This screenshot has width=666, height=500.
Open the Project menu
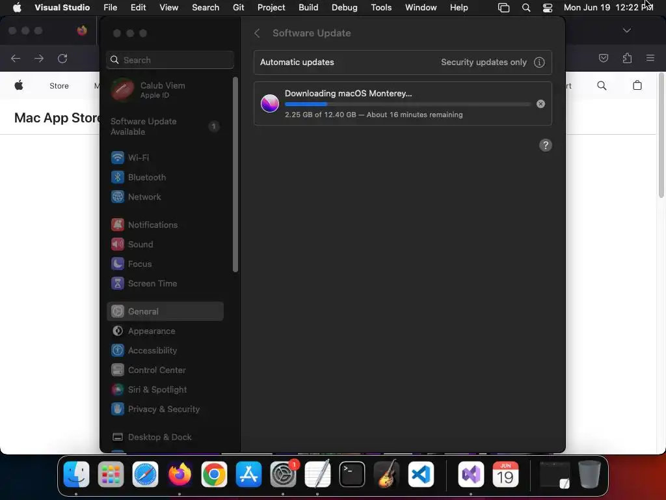(271, 8)
